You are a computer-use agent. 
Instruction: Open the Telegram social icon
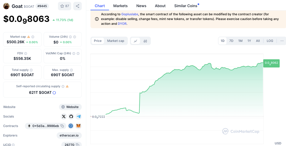pos(79,116)
